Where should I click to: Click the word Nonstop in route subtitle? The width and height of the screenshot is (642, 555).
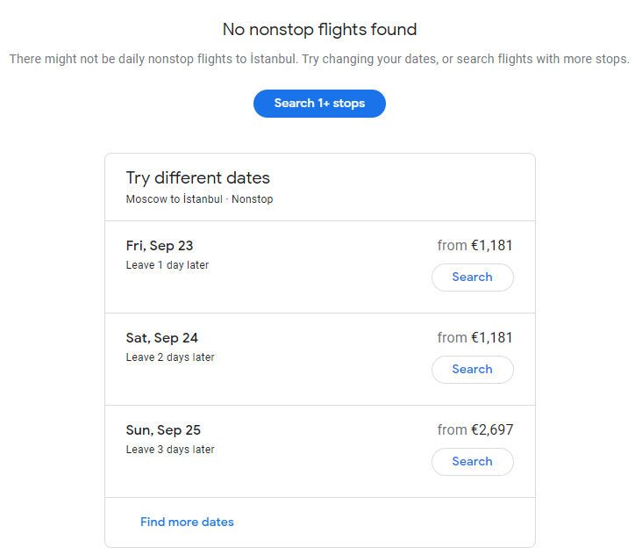coord(253,199)
